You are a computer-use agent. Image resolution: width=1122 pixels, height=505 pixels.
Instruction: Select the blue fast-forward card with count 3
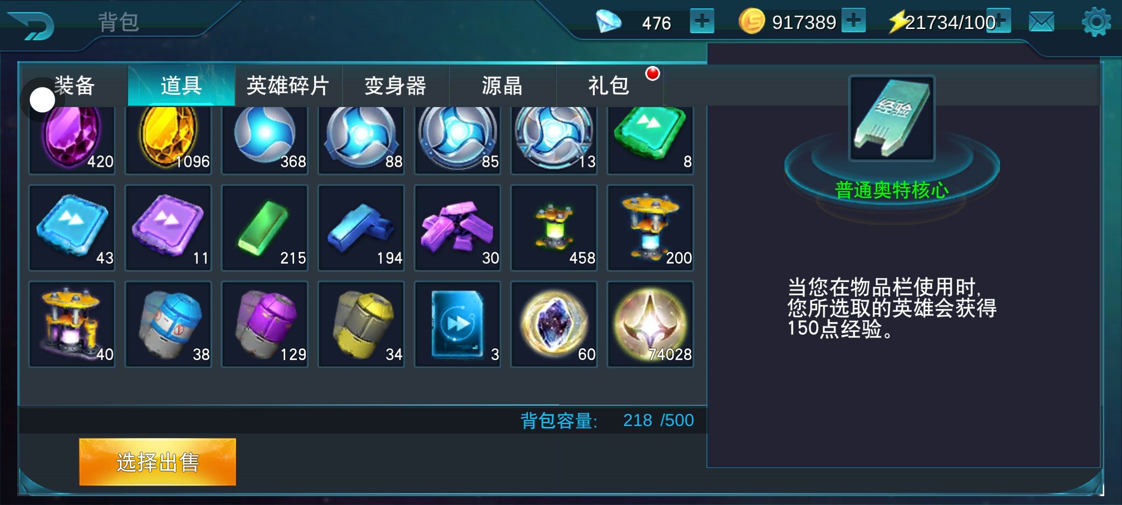[x=457, y=324]
